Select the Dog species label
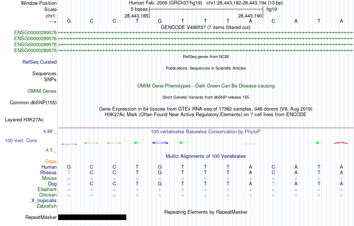Viewport: 354px width, 226px height. [x=52, y=184]
